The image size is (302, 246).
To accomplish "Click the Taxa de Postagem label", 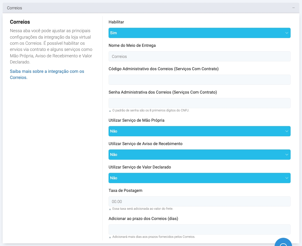I will tap(125, 190).
